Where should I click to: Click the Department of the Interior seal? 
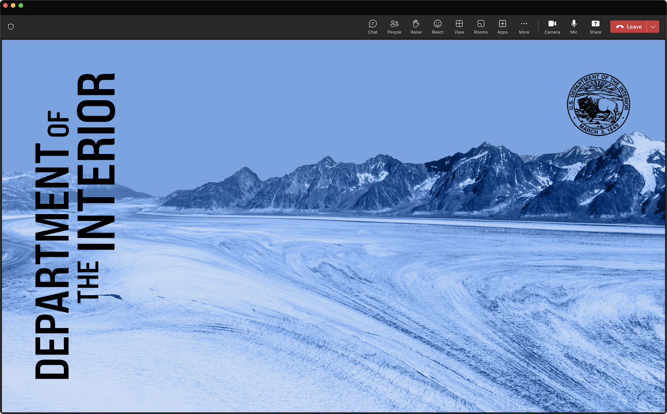point(598,105)
